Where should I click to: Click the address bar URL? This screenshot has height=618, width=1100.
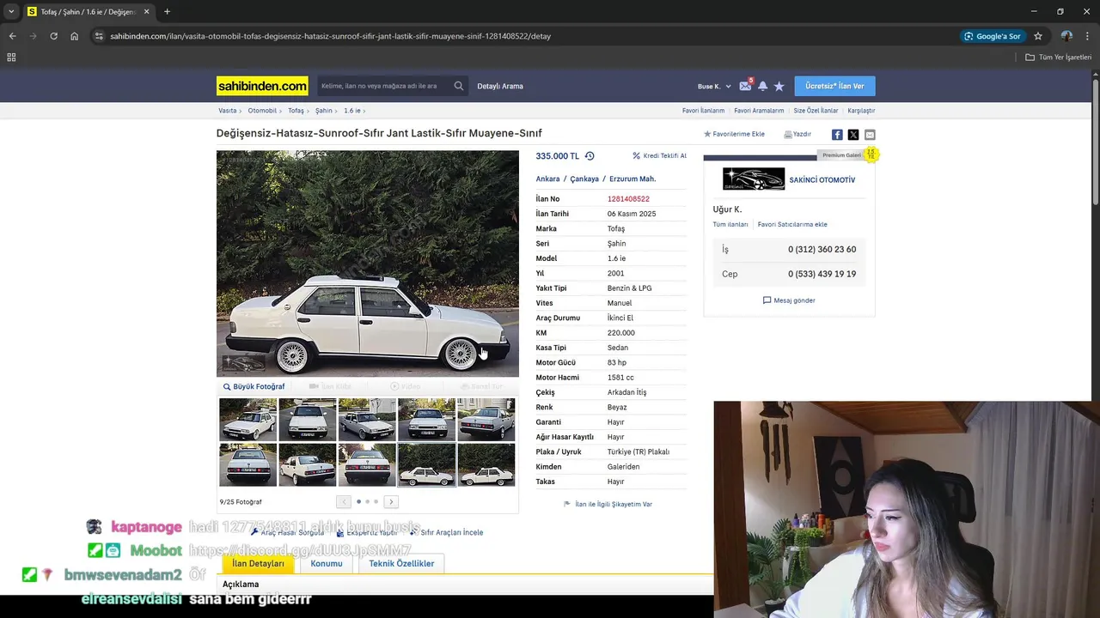click(x=330, y=36)
